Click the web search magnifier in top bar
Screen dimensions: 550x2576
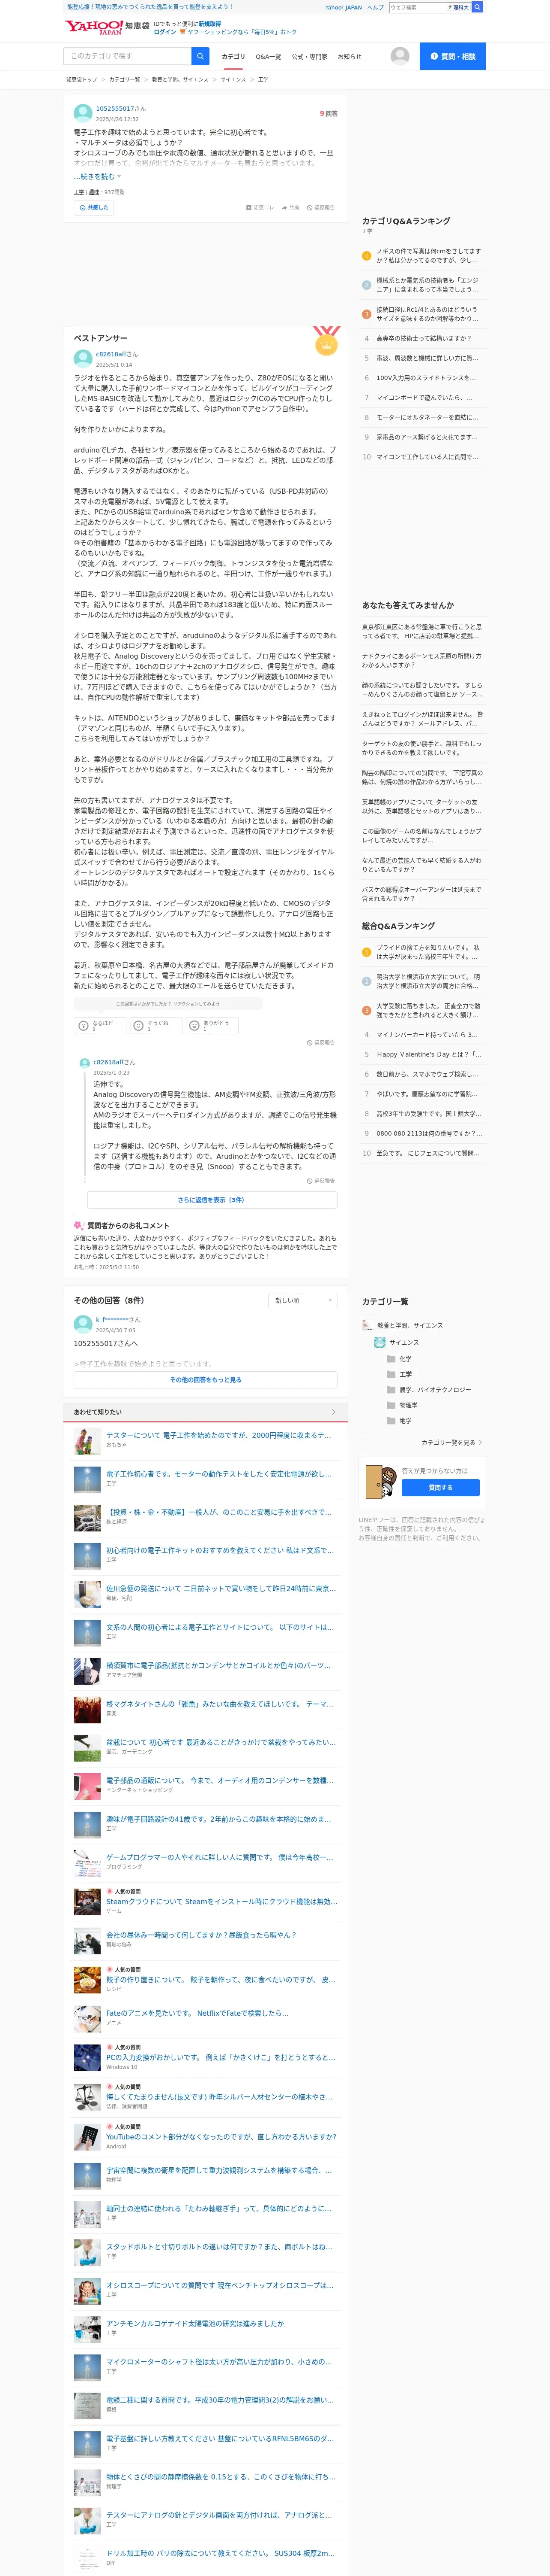click(x=477, y=7)
